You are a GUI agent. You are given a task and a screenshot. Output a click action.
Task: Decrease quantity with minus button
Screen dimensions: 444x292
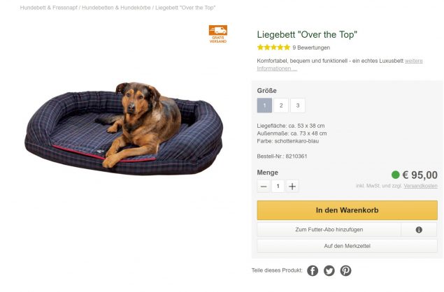click(264, 187)
